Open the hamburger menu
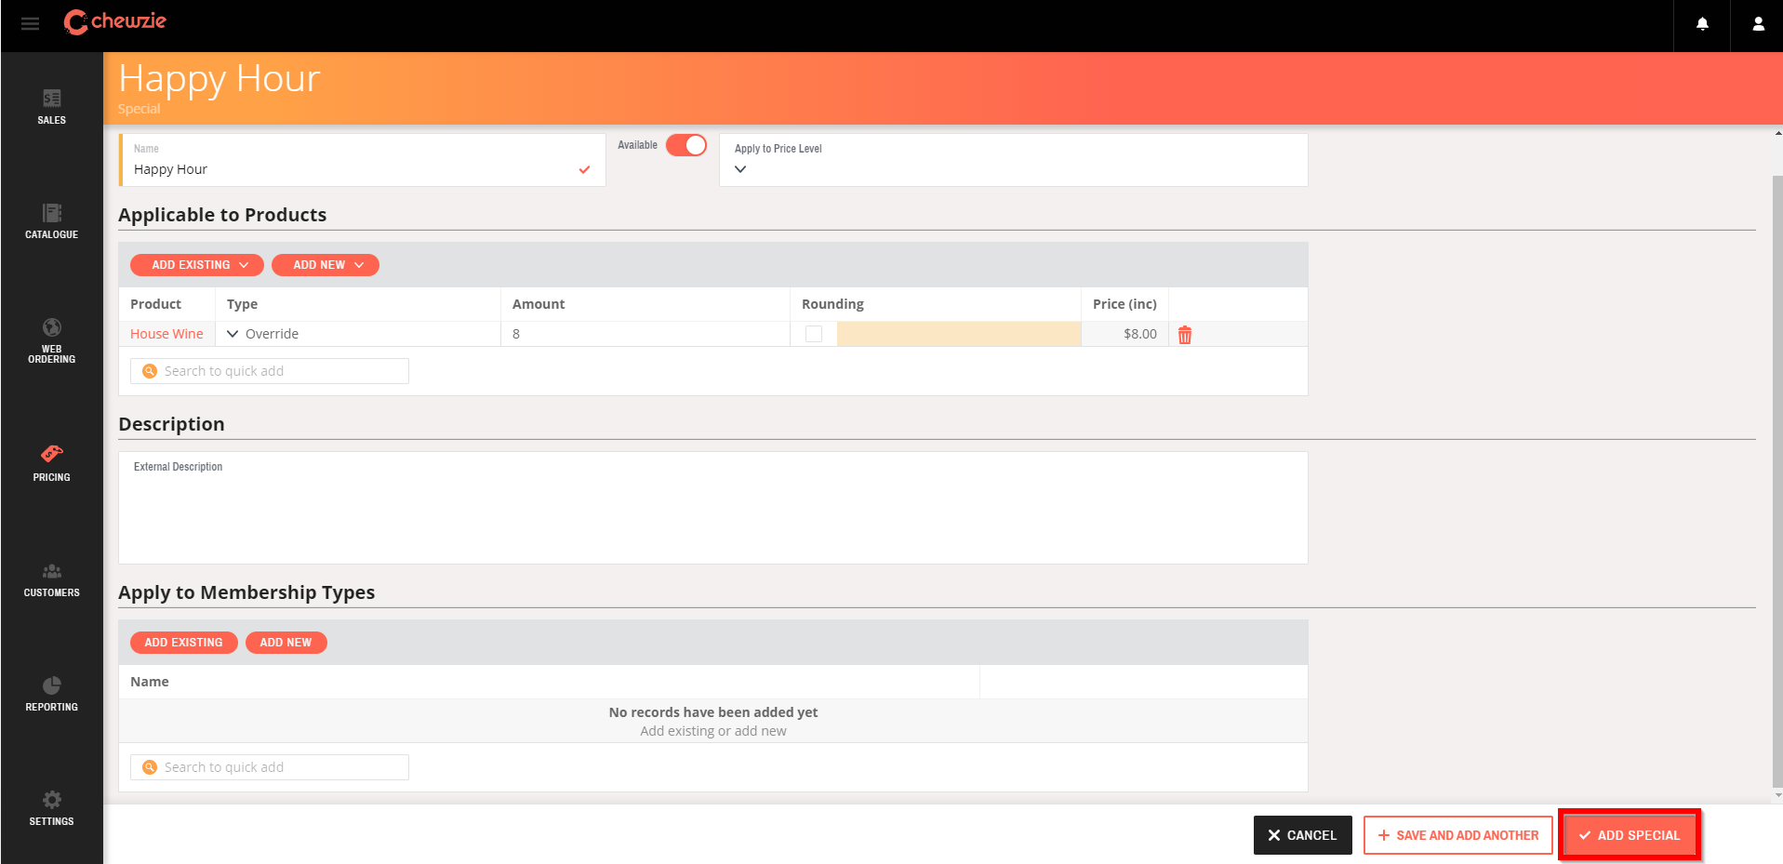Viewport: 1783px width, 864px height. tap(30, 24)
